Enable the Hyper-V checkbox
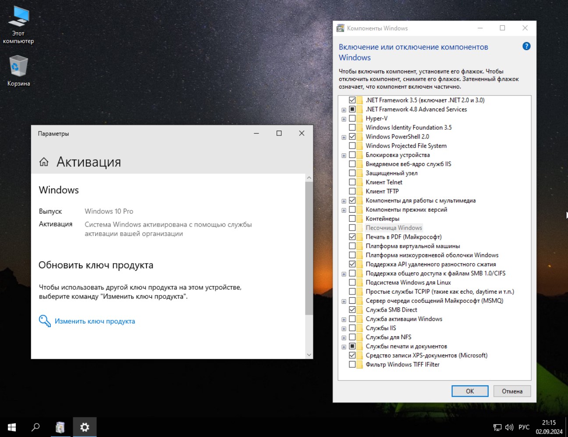 point(352,118)
